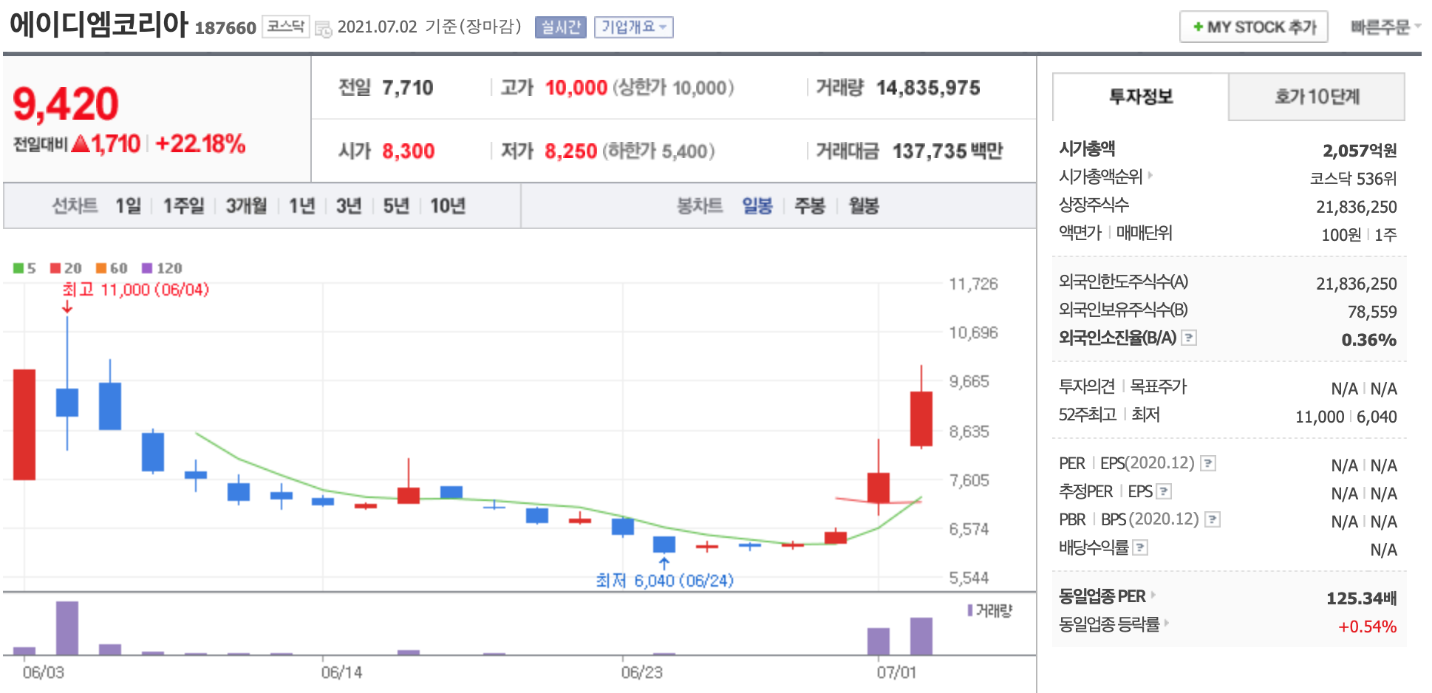Click the tallest volume bar near 06/03
The image size is (1432, 693).
click(67, 628)
